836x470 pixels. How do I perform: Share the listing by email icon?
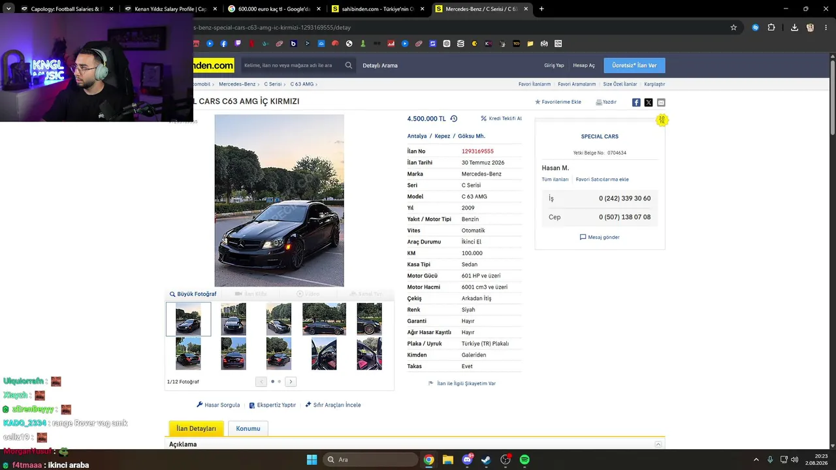tap(661, 102)
